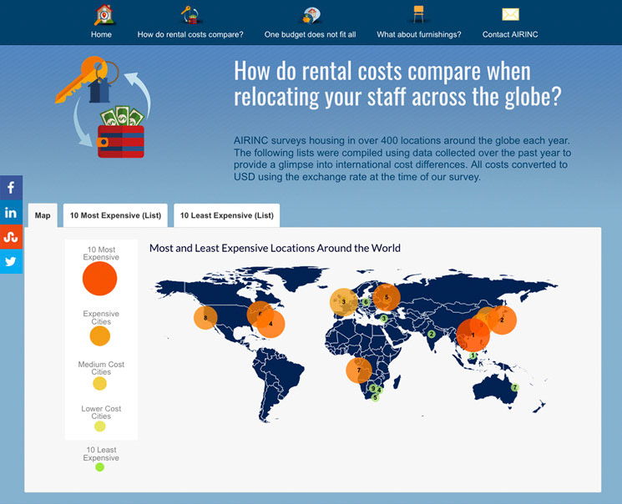Select green marker 7 in eastern Australia
The height and width of the screenshot is (504, 622).
pyautogui.click(x=514, y=387)
